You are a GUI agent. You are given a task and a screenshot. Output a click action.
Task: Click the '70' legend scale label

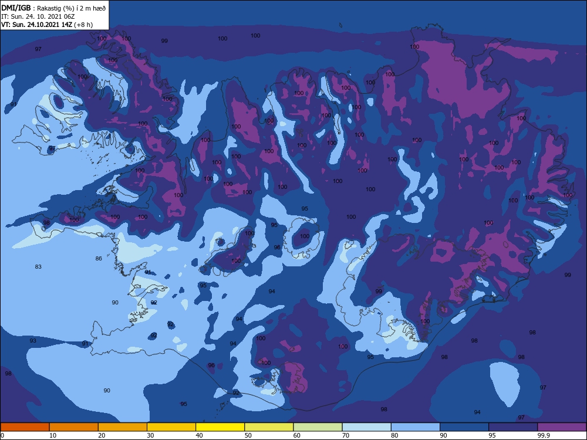coord(346,435)
